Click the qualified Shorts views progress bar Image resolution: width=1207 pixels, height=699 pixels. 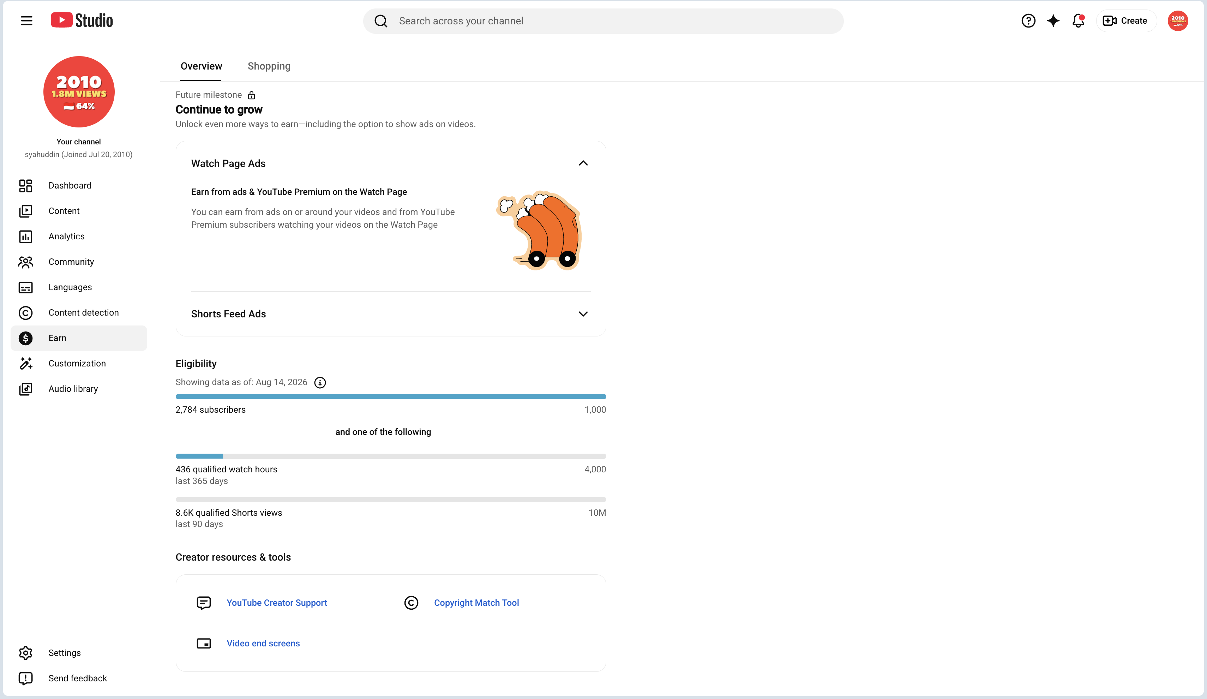tap(391, 499)
